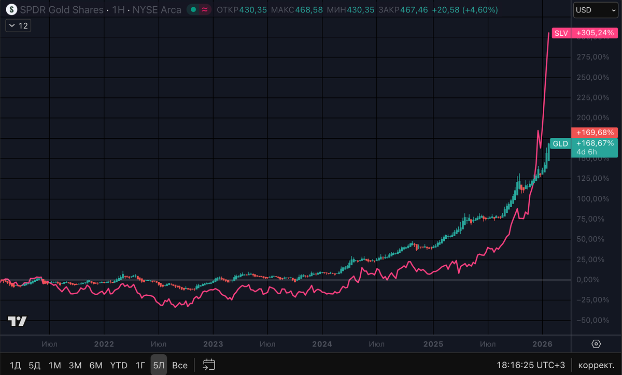
Task: Click the SPDR Gold Shares title
Action: pyautogui.click(x=61, y=10)
